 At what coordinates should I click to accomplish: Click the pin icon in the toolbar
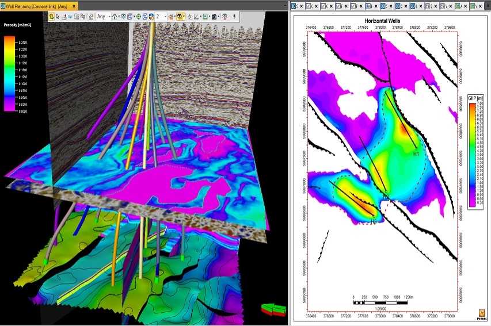pyautogui.click(x=234, y=16)
